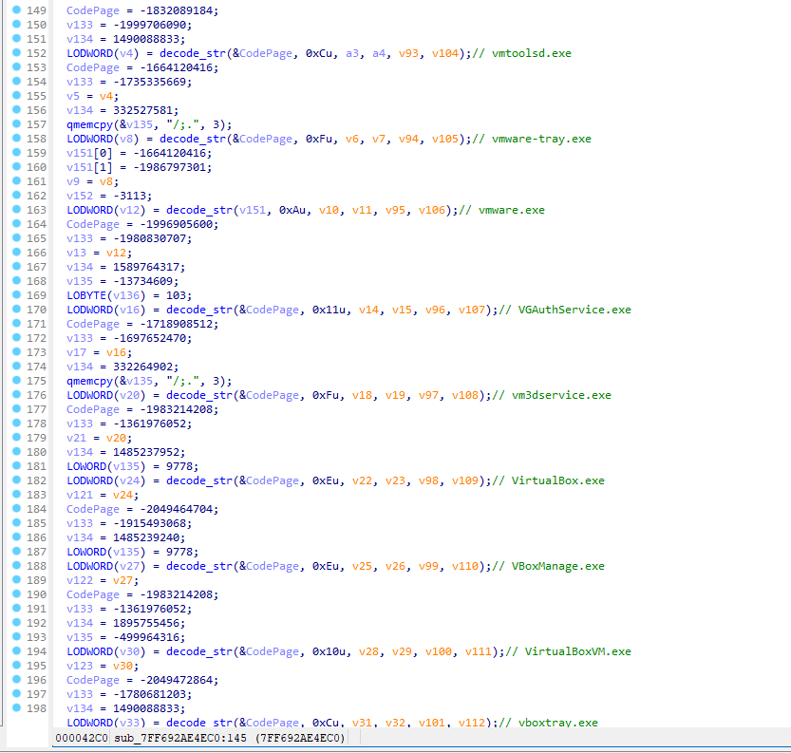The image size is (791, 753).
Task: Toggle breakpoint dot on line 170
Action: 17,309
